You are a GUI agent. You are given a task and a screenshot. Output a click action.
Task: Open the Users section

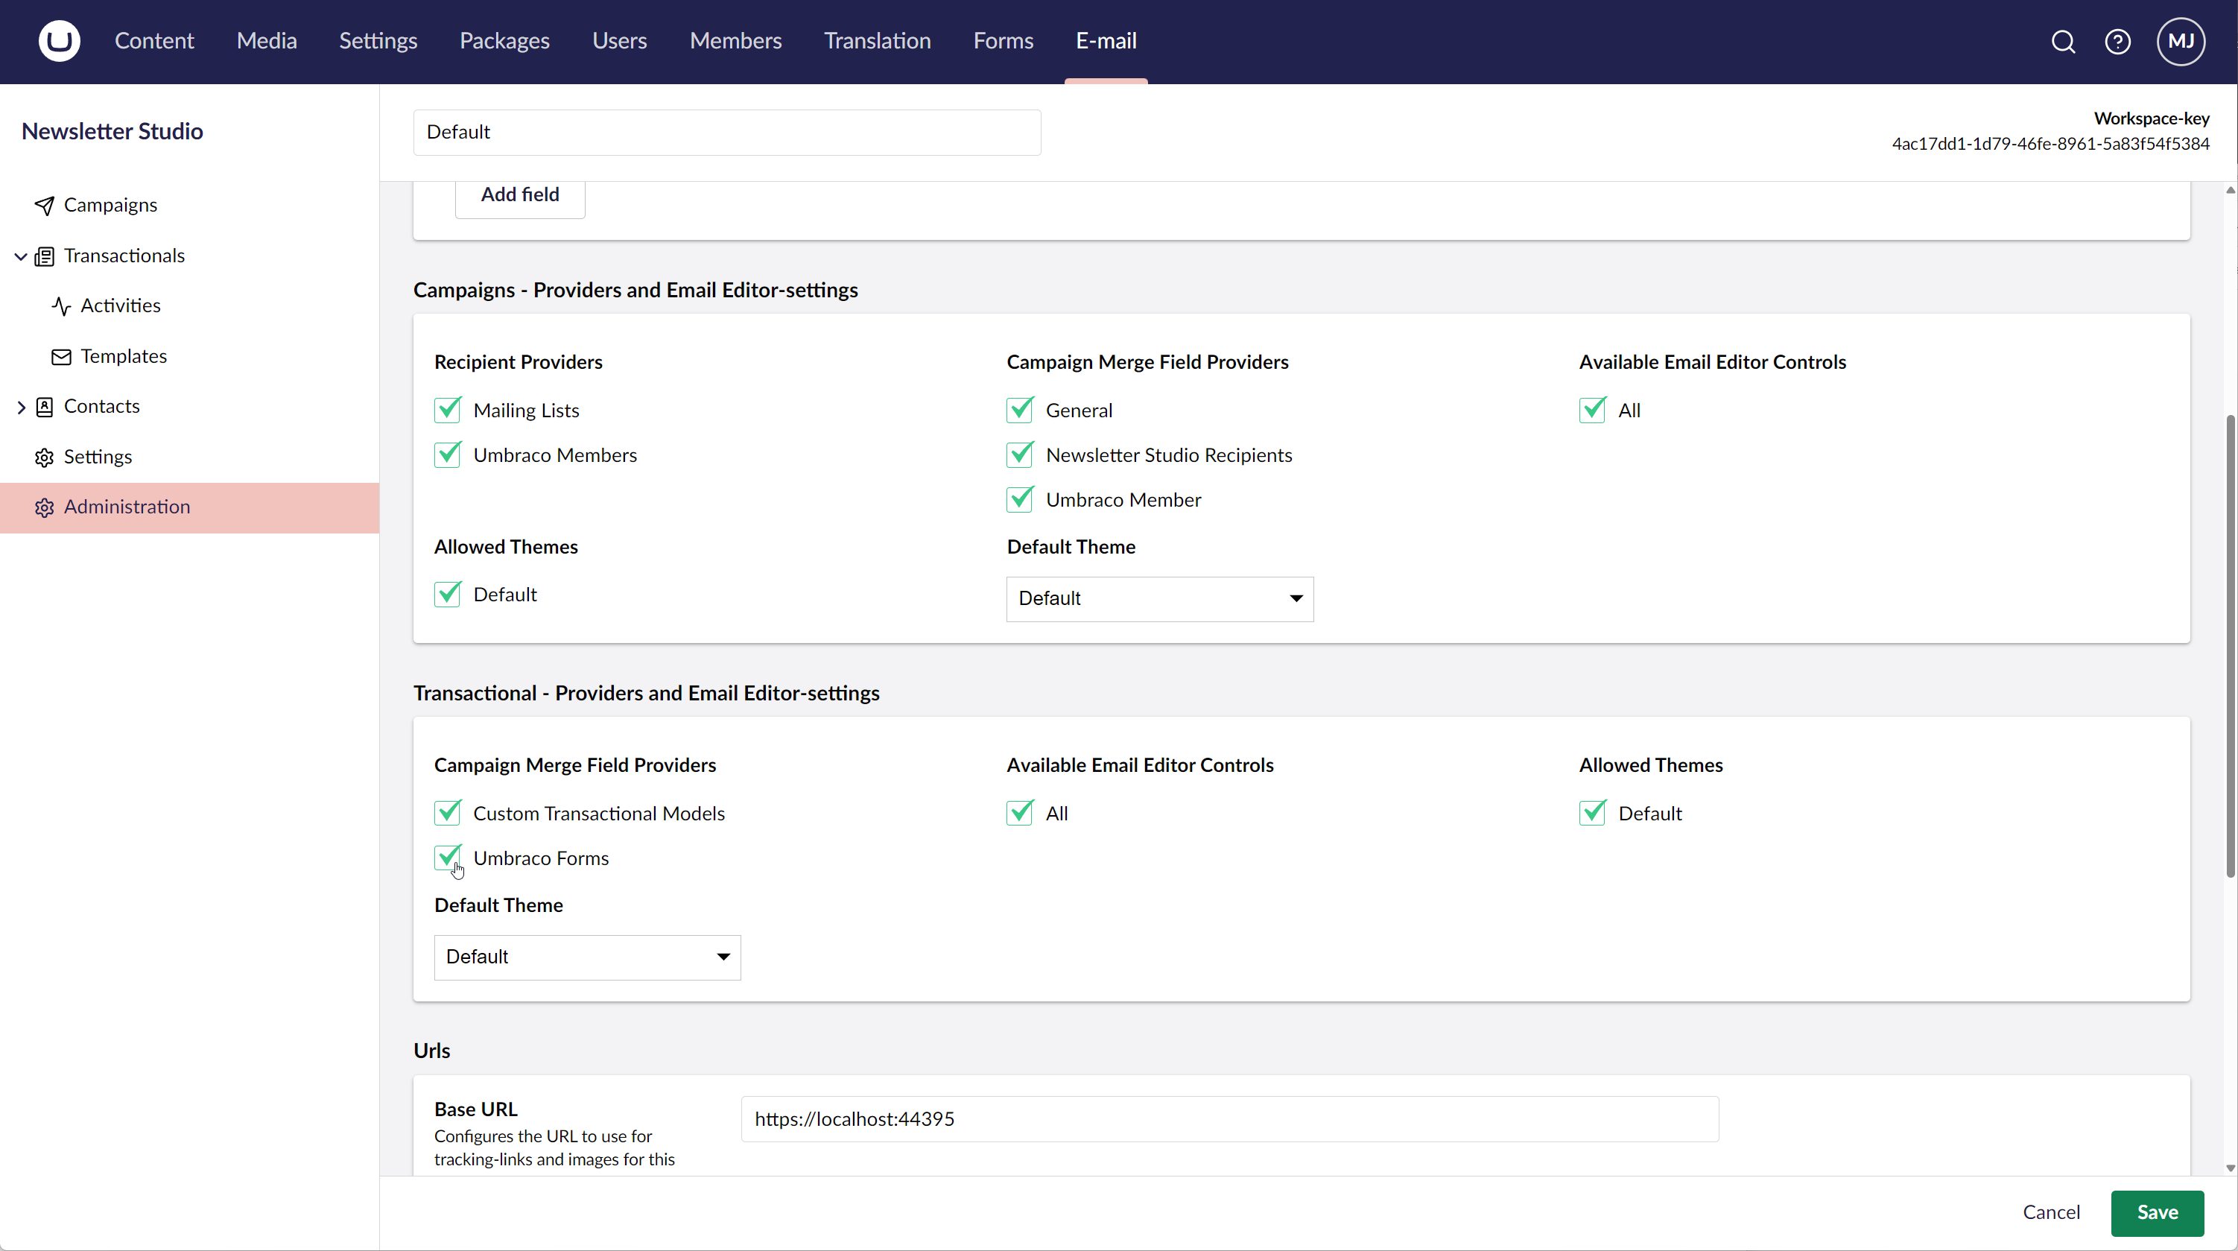pyautogui.click(x=619, y=41)
